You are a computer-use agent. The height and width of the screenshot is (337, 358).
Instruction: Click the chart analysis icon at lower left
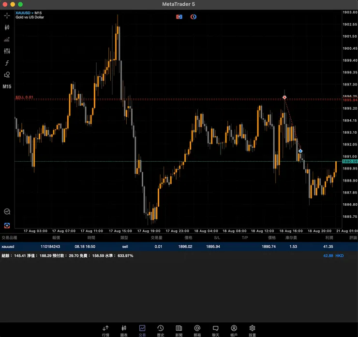[7, 211]
